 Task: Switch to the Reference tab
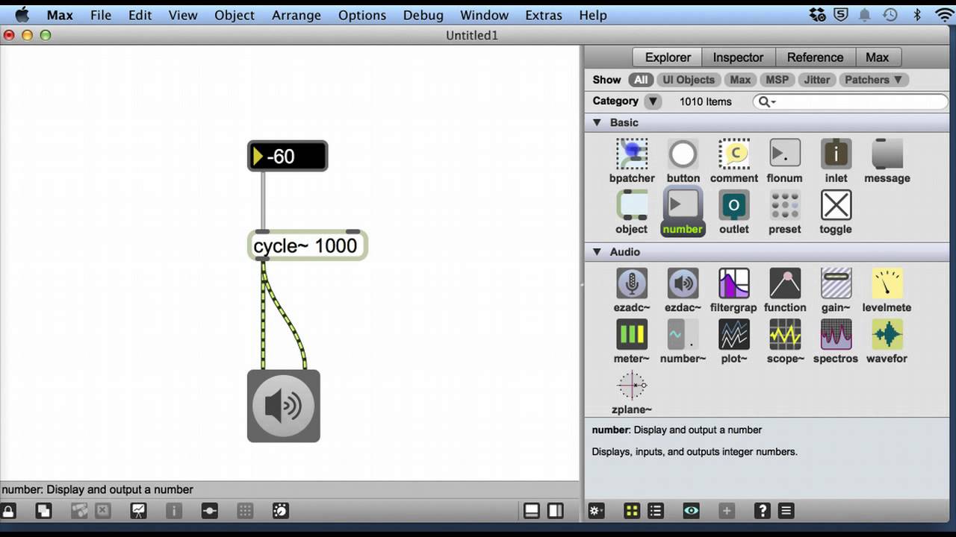tap(815, 57)
